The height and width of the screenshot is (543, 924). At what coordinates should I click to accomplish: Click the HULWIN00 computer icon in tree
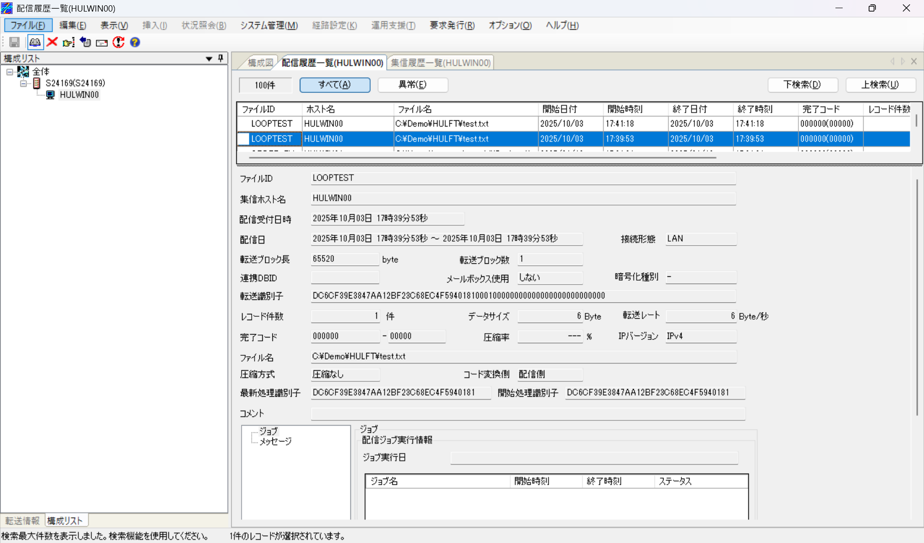pos(50,95)
